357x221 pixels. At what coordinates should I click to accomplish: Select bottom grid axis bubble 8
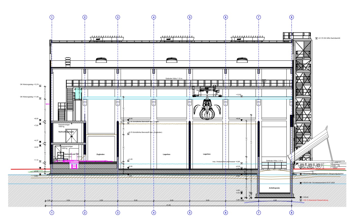coord(292,213)
